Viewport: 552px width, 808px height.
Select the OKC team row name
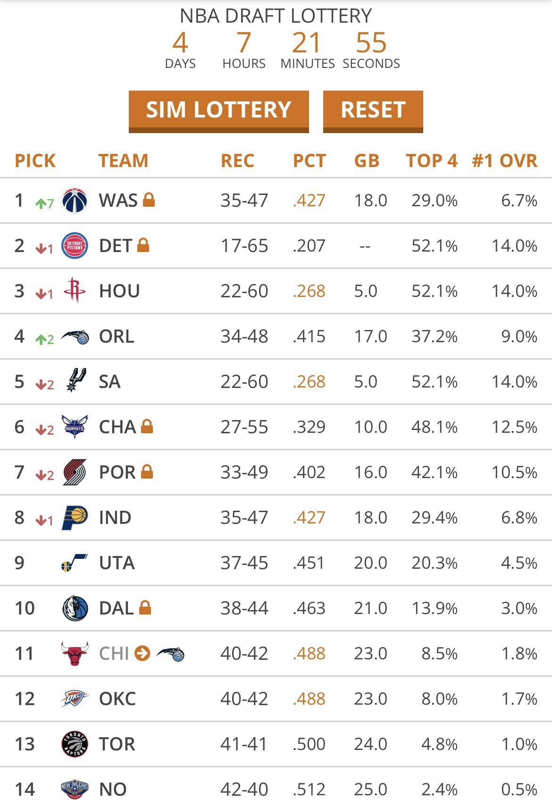[x=117, y=699]
